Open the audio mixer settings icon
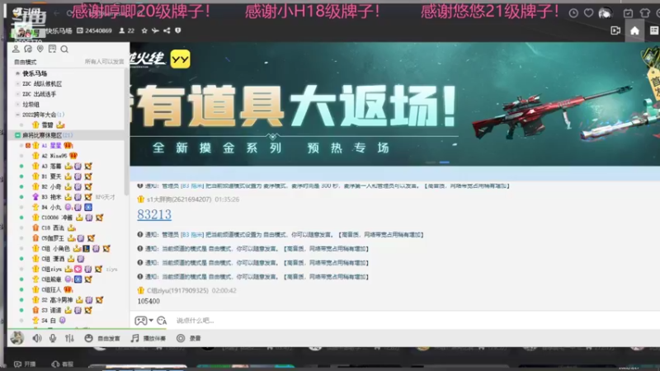This screenshot has height=371, width=660. tap(69, 338)
